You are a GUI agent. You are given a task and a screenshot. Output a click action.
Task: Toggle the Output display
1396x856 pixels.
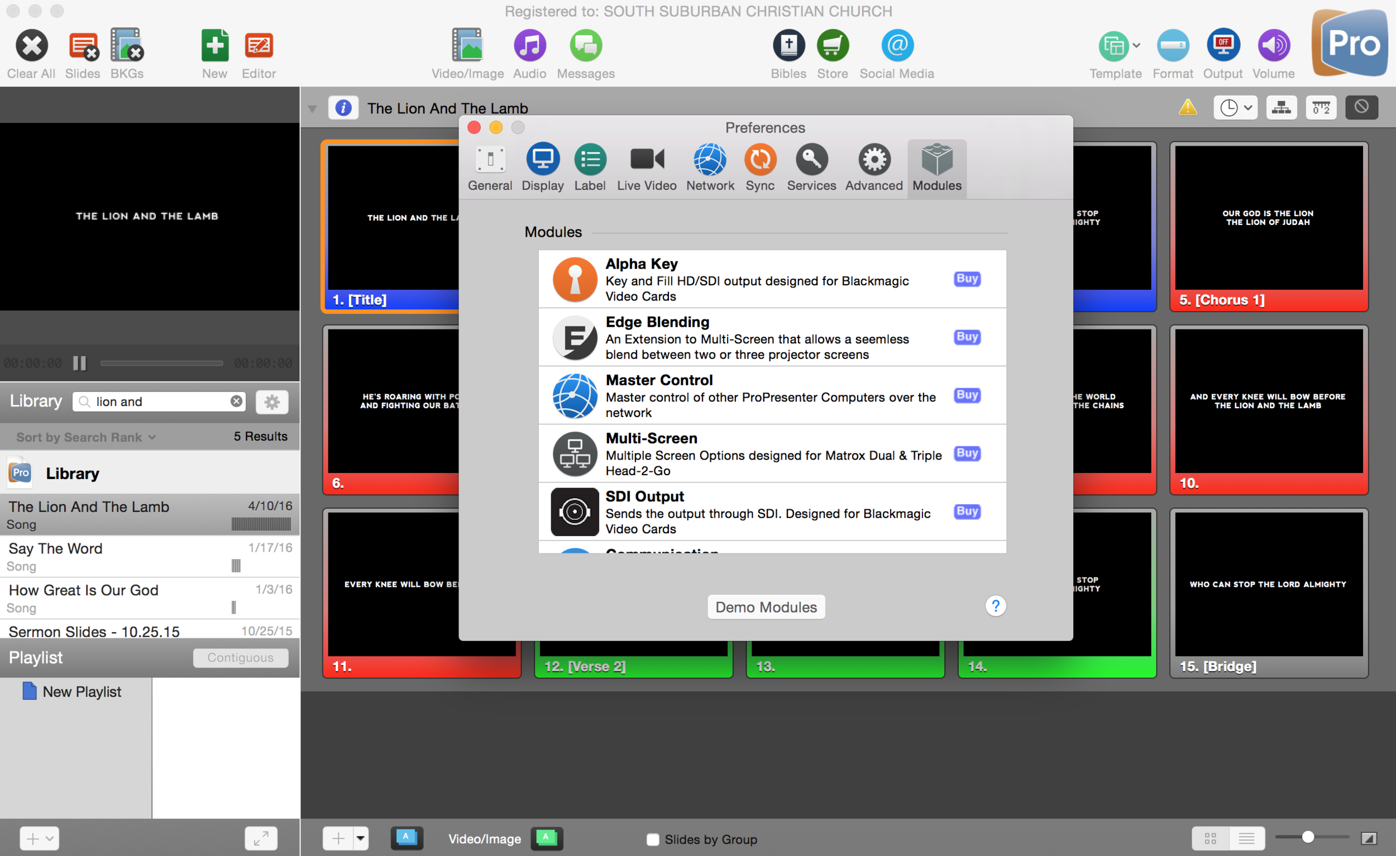(x=1223, y=46)
